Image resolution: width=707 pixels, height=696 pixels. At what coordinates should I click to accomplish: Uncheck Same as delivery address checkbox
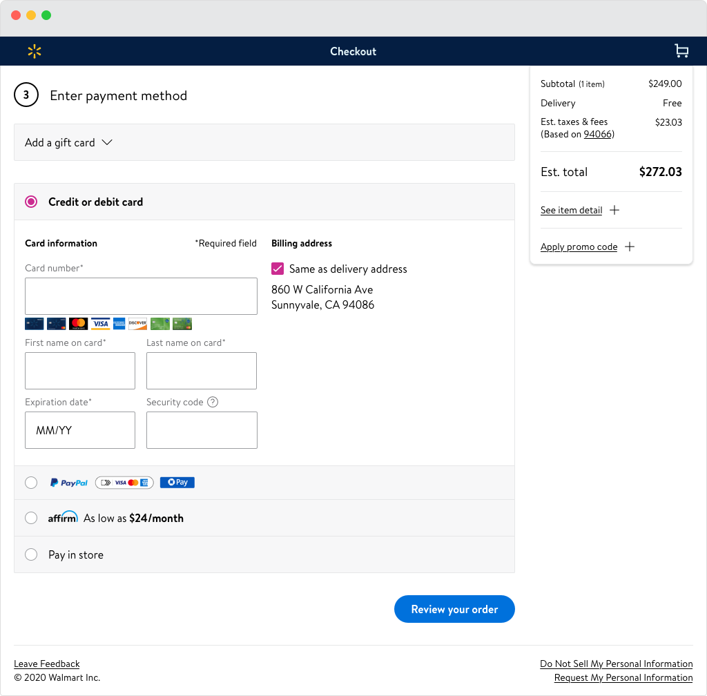click(x=278, y=269)
